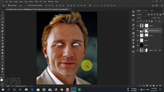Toggle the lock all padlock icon
Viewport: 164px width, 92px height.
(152, 21)
